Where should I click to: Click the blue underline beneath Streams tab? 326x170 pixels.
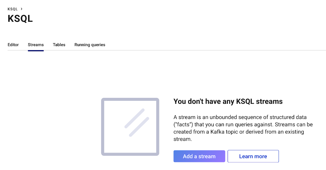[36, 50]
